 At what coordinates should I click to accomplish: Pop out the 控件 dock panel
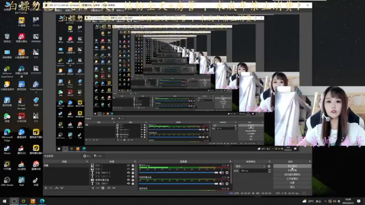click(x=310, y=162)
